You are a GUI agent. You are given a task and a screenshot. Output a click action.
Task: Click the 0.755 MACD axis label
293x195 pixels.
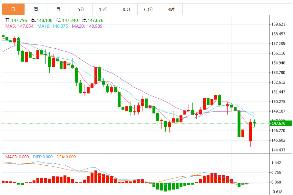coord(276,172)
